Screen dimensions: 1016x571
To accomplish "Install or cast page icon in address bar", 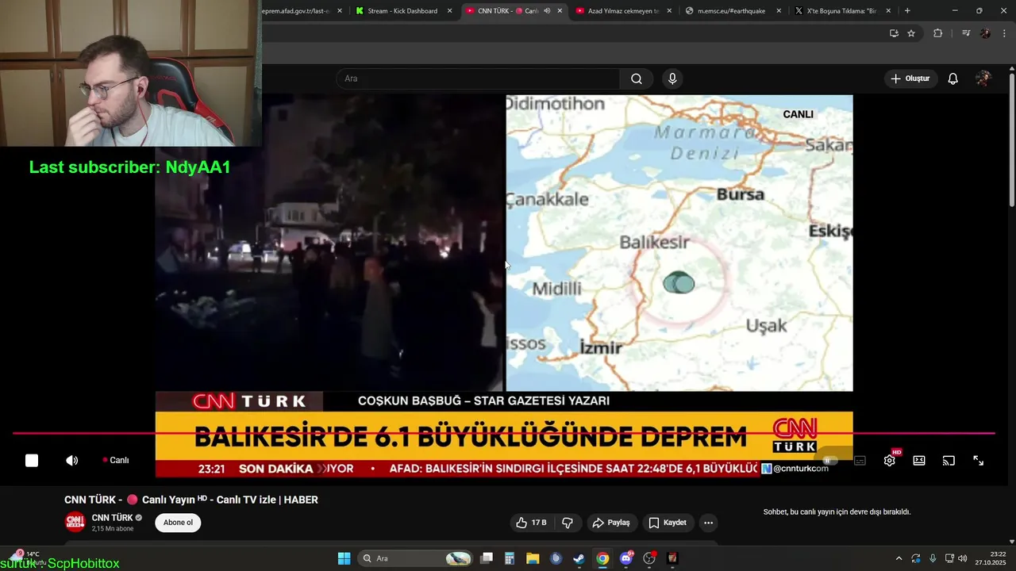I will (894, 33).
